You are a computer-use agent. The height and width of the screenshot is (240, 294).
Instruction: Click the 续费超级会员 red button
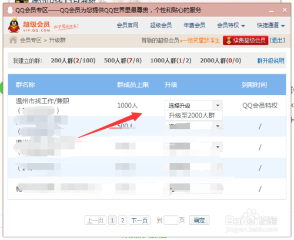point(246,41)
